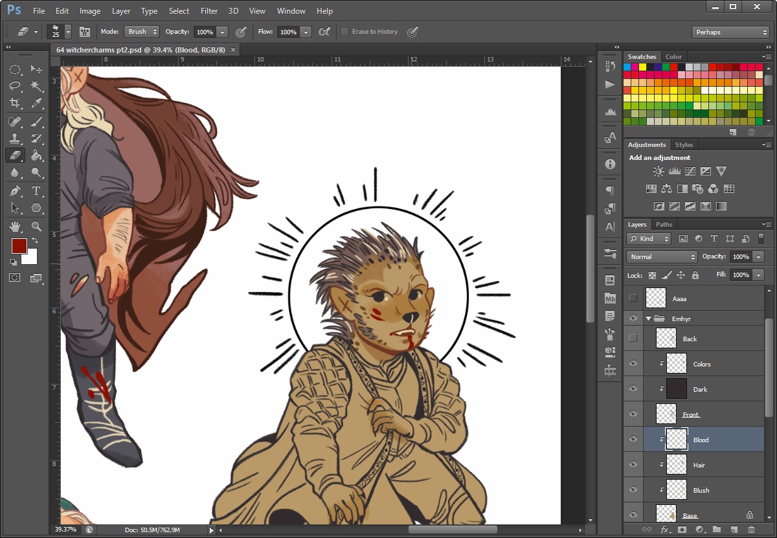Open the Perhaps workspace dropdown
The height and width of the screenshot is (538, 777).
730,32
